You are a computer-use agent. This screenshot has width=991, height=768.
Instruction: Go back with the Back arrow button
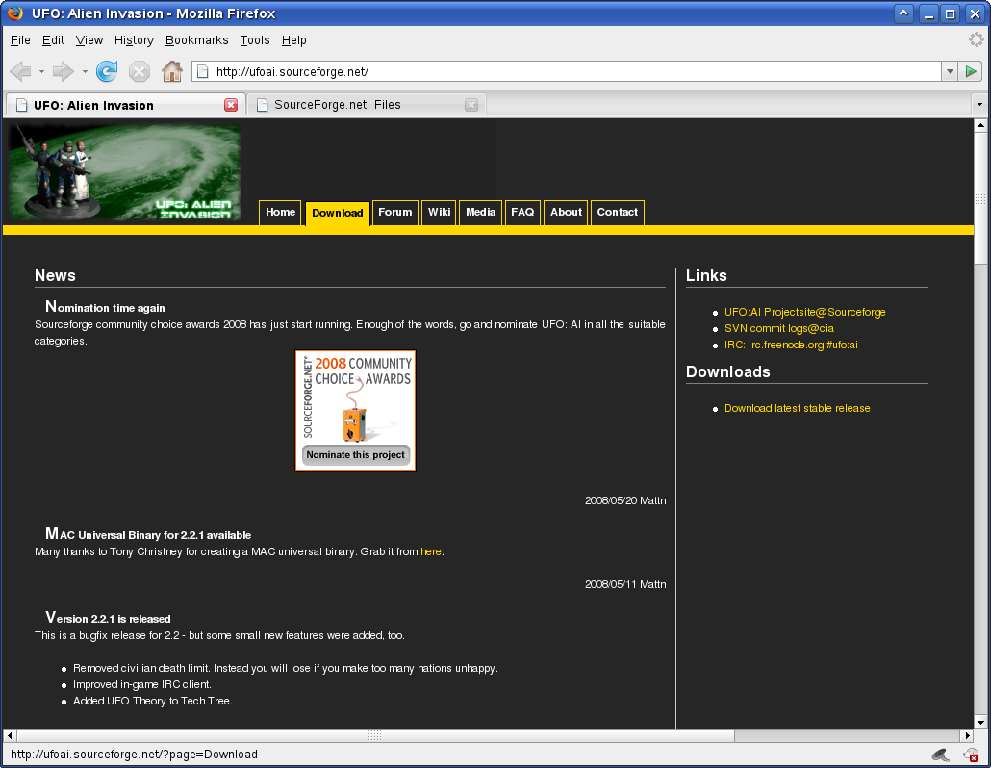coord(21,71)
